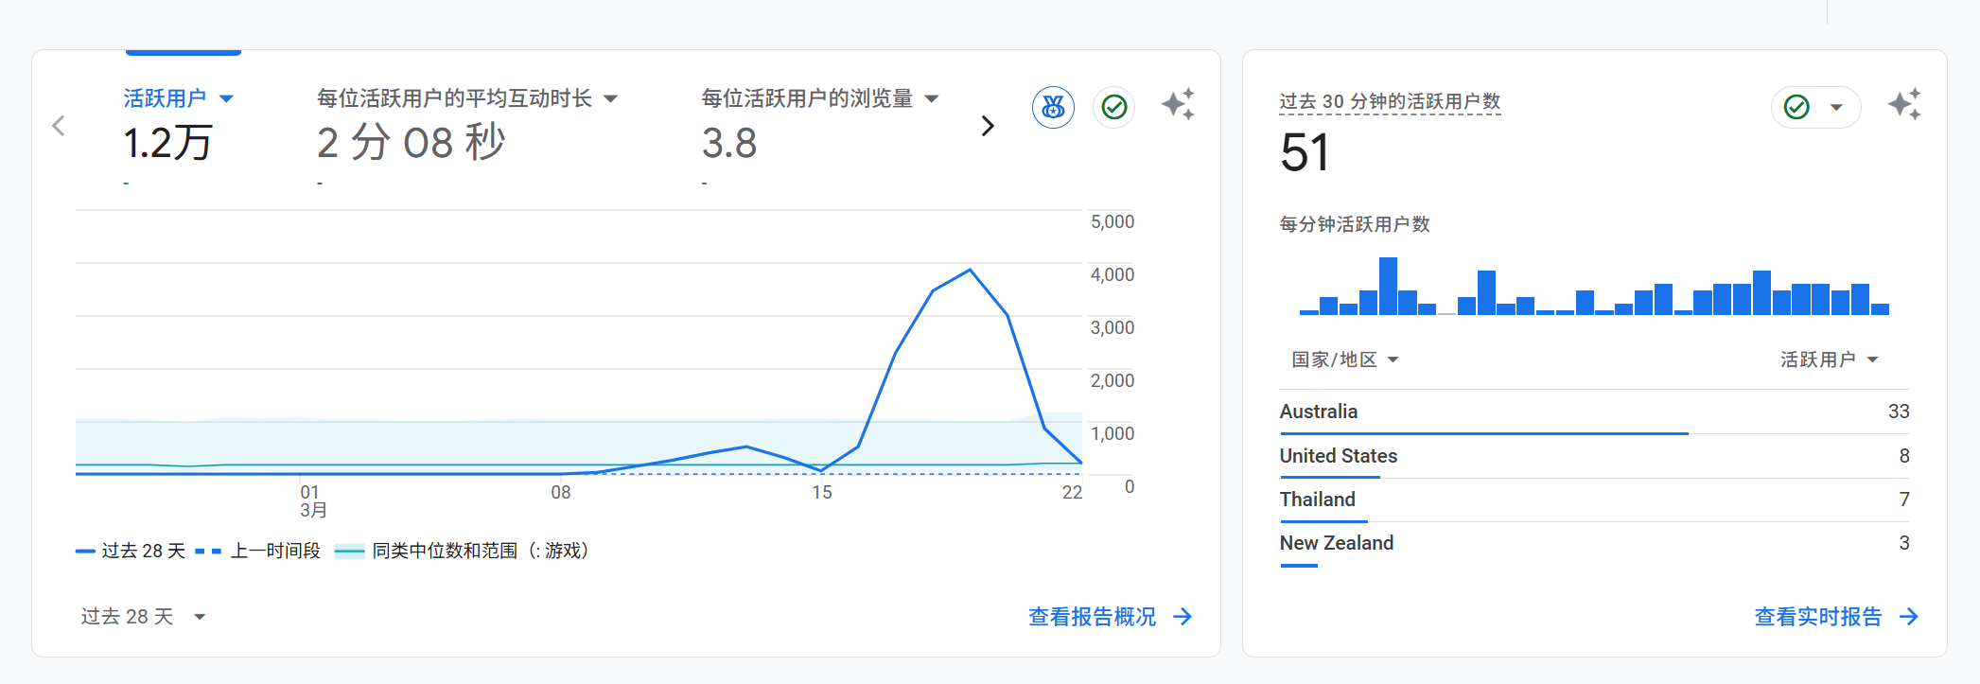
Task: Select the 每位活跃用户的平均互动时长 metric tab
Action: click(466, 98)
